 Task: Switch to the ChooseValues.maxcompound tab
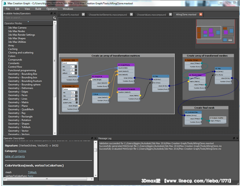tap(151, 15)
